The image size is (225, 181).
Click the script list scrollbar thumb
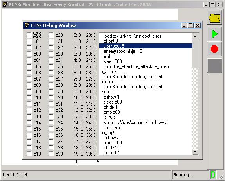(195, 54)
